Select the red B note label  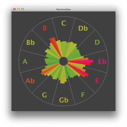[x=45, y=28]
